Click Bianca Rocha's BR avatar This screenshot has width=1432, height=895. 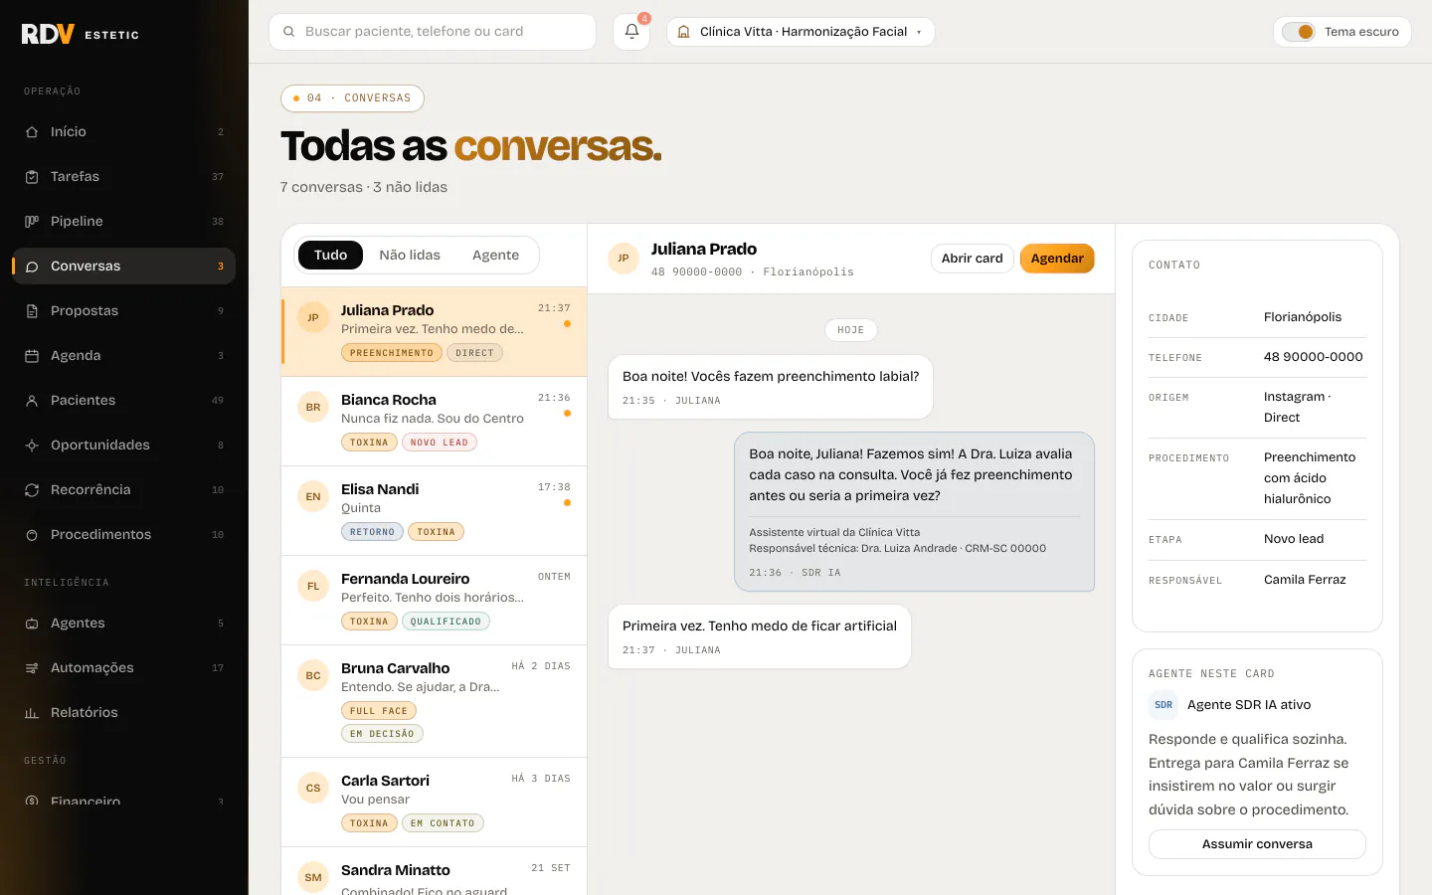(x=313, y=407)
